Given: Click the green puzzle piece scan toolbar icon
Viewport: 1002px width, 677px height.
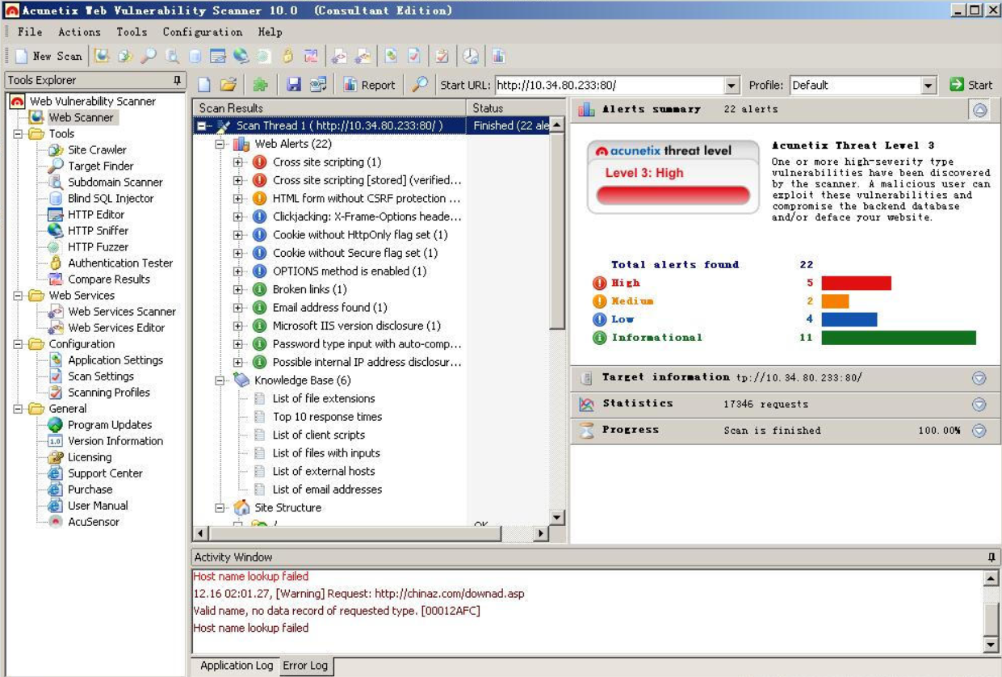Looking at the screenshot, I should 260,85.
